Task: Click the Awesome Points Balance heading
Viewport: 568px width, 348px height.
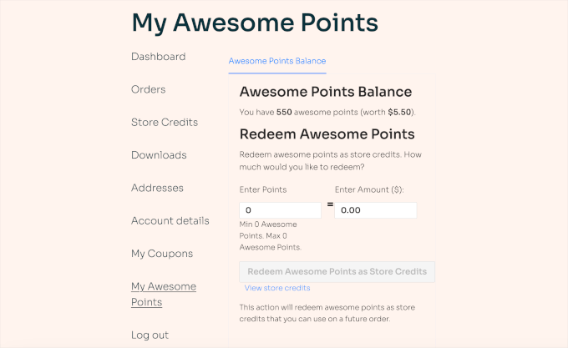Action: (x=325, y=92)
